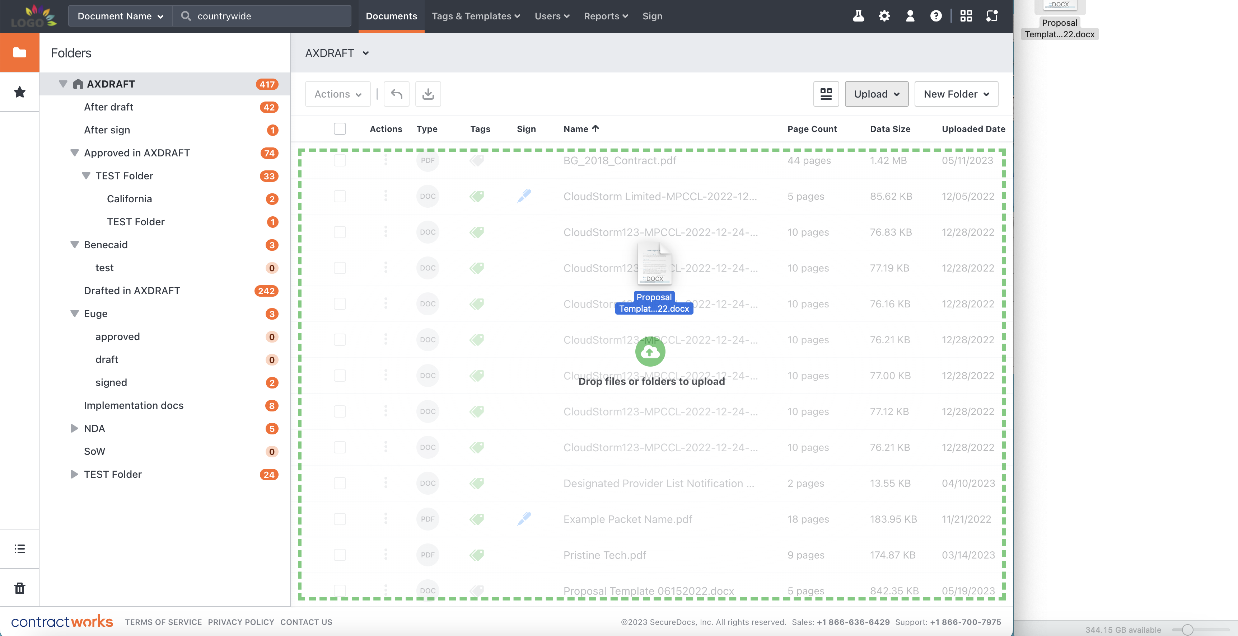The height and width of the screenshot is (636, 1238).
Task: Toggle the select-all checkbox in table header
Action: 340,129
